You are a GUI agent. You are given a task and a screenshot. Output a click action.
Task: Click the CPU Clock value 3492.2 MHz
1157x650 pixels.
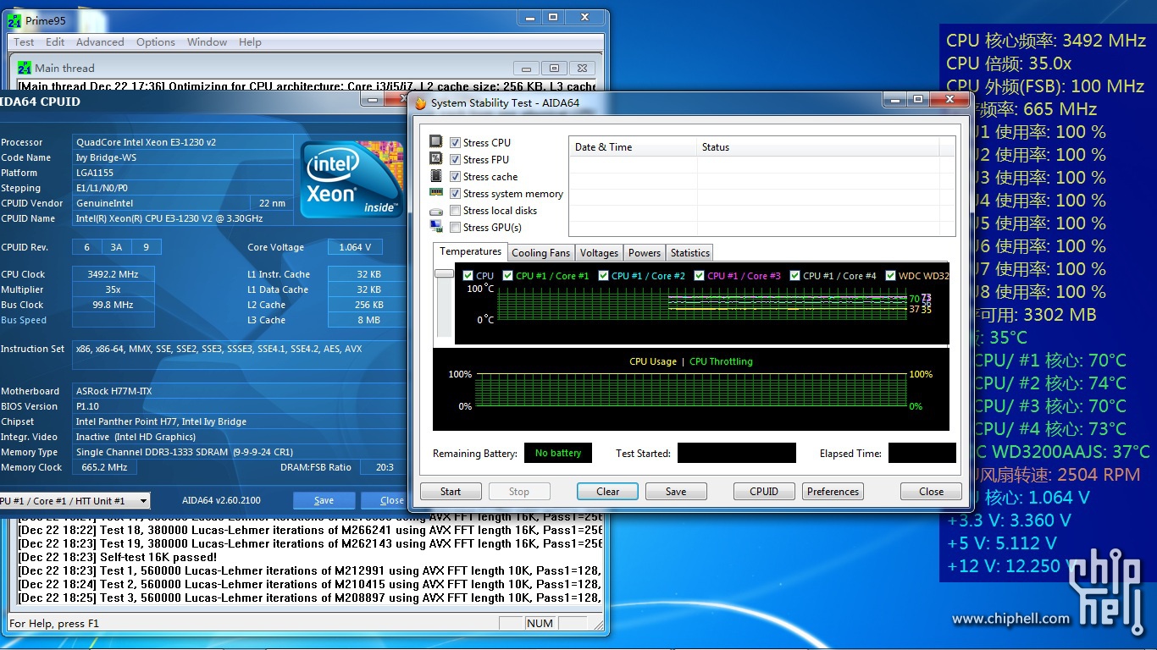click(x=113, y=274)
